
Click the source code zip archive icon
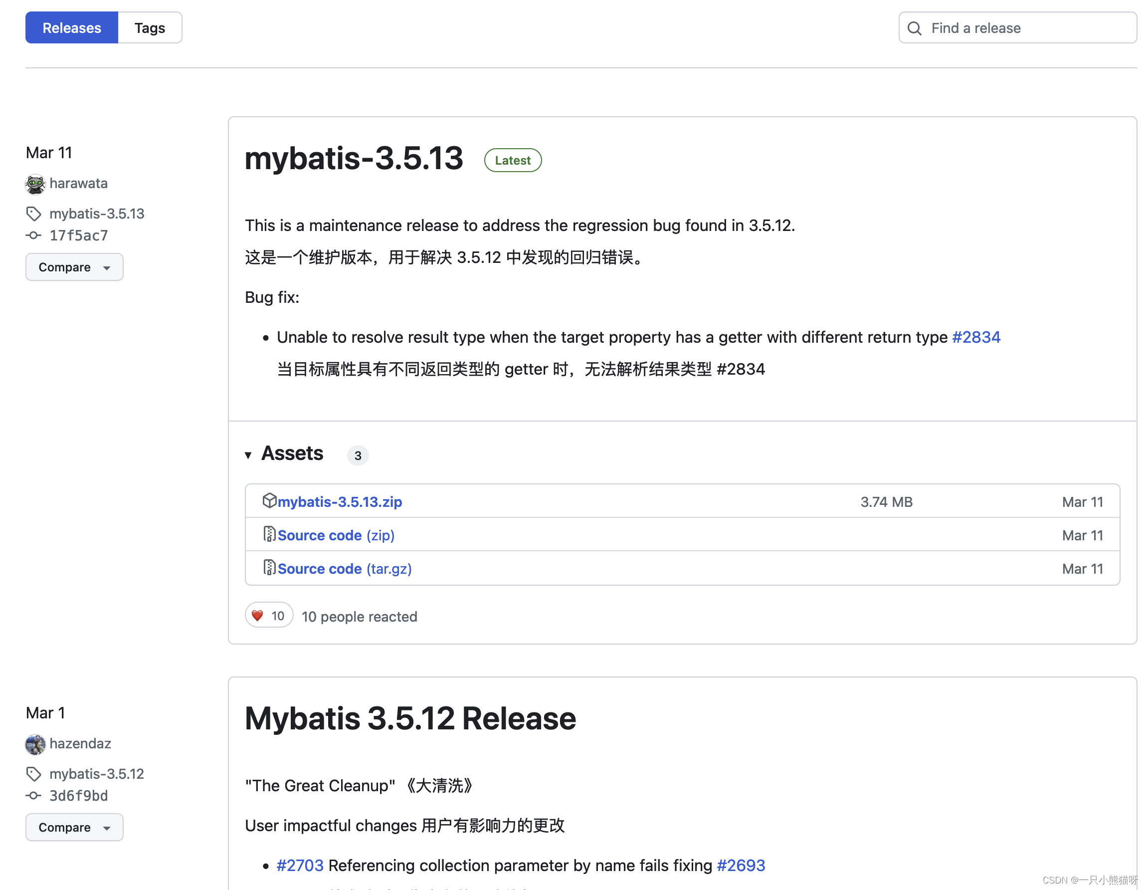(270, 534)
